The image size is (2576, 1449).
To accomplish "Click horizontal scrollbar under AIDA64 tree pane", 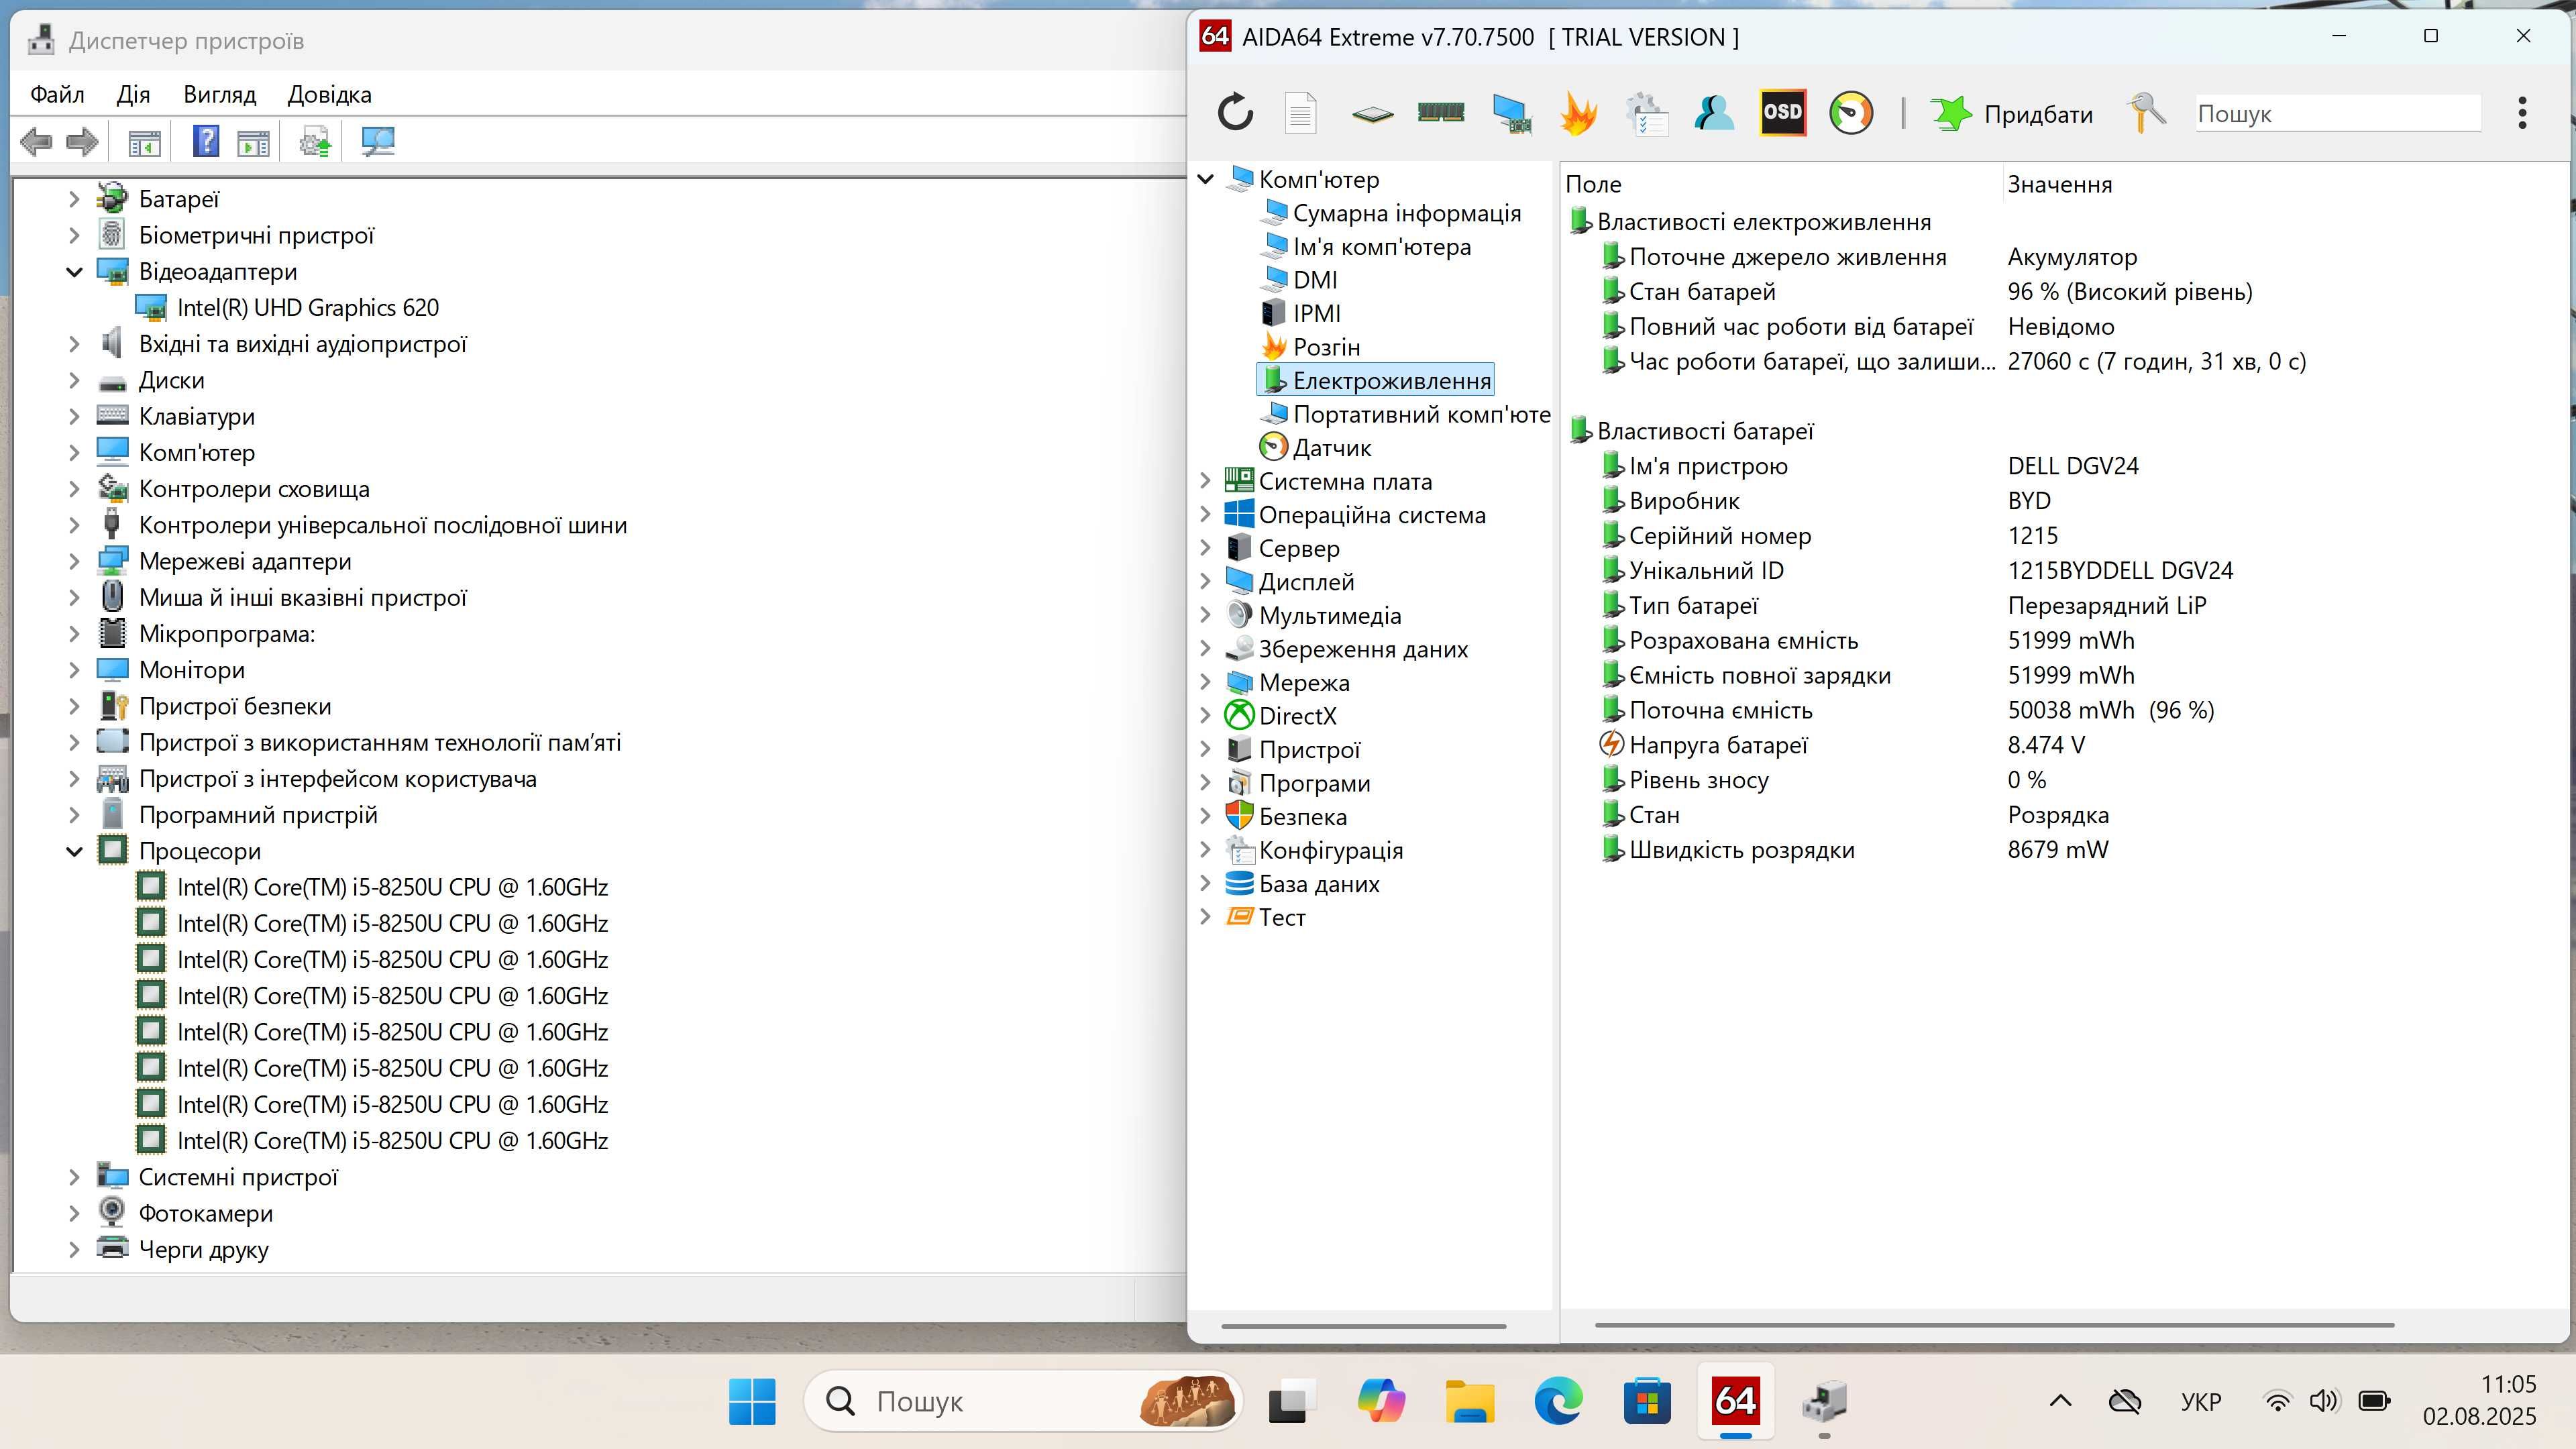I will (1364, 1326).
